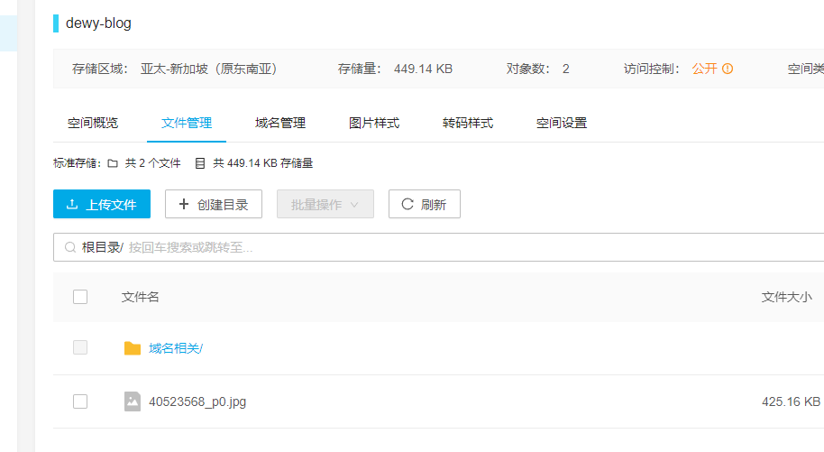Click the 创建目录 button
The image size is (824, 452).
(214, 204)
